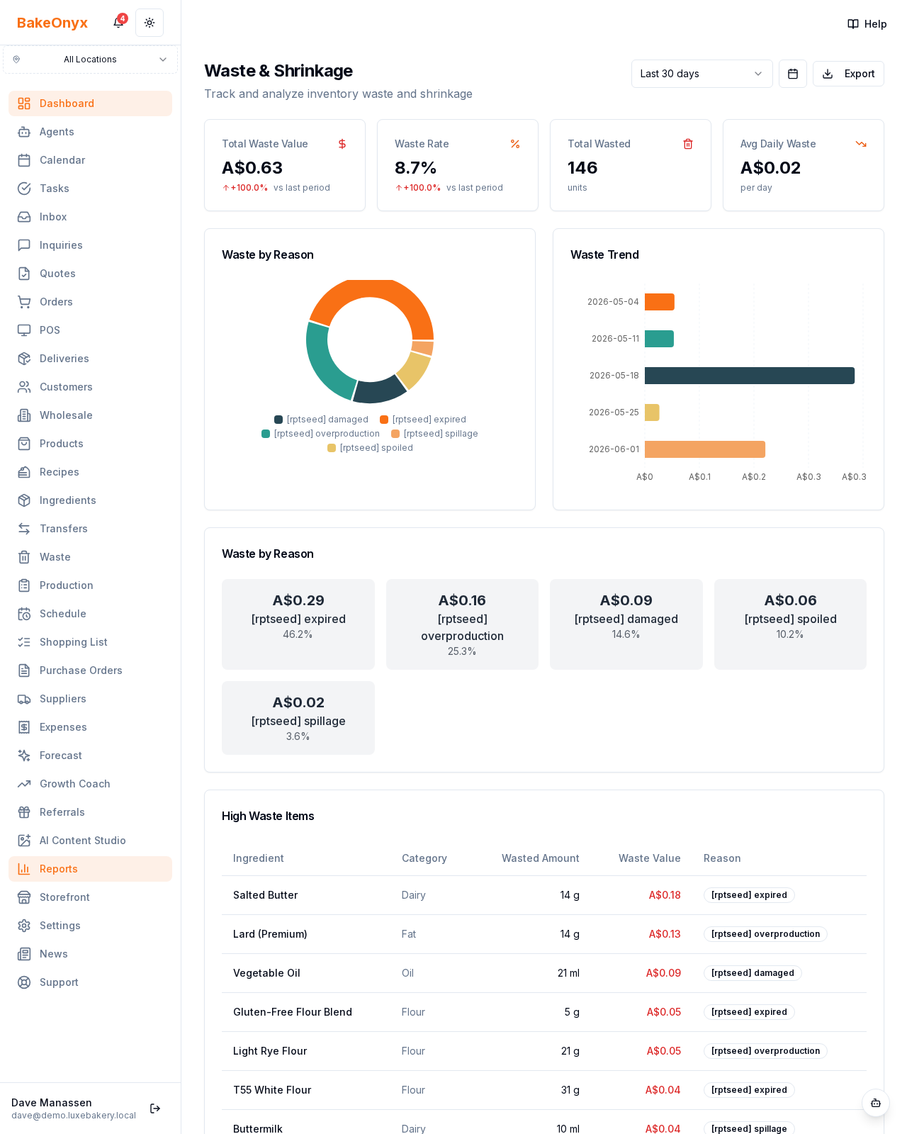Export the waste report
The width and height of the screenshot is (907, 1134).
pyautogui.click(x=848, y=74)
